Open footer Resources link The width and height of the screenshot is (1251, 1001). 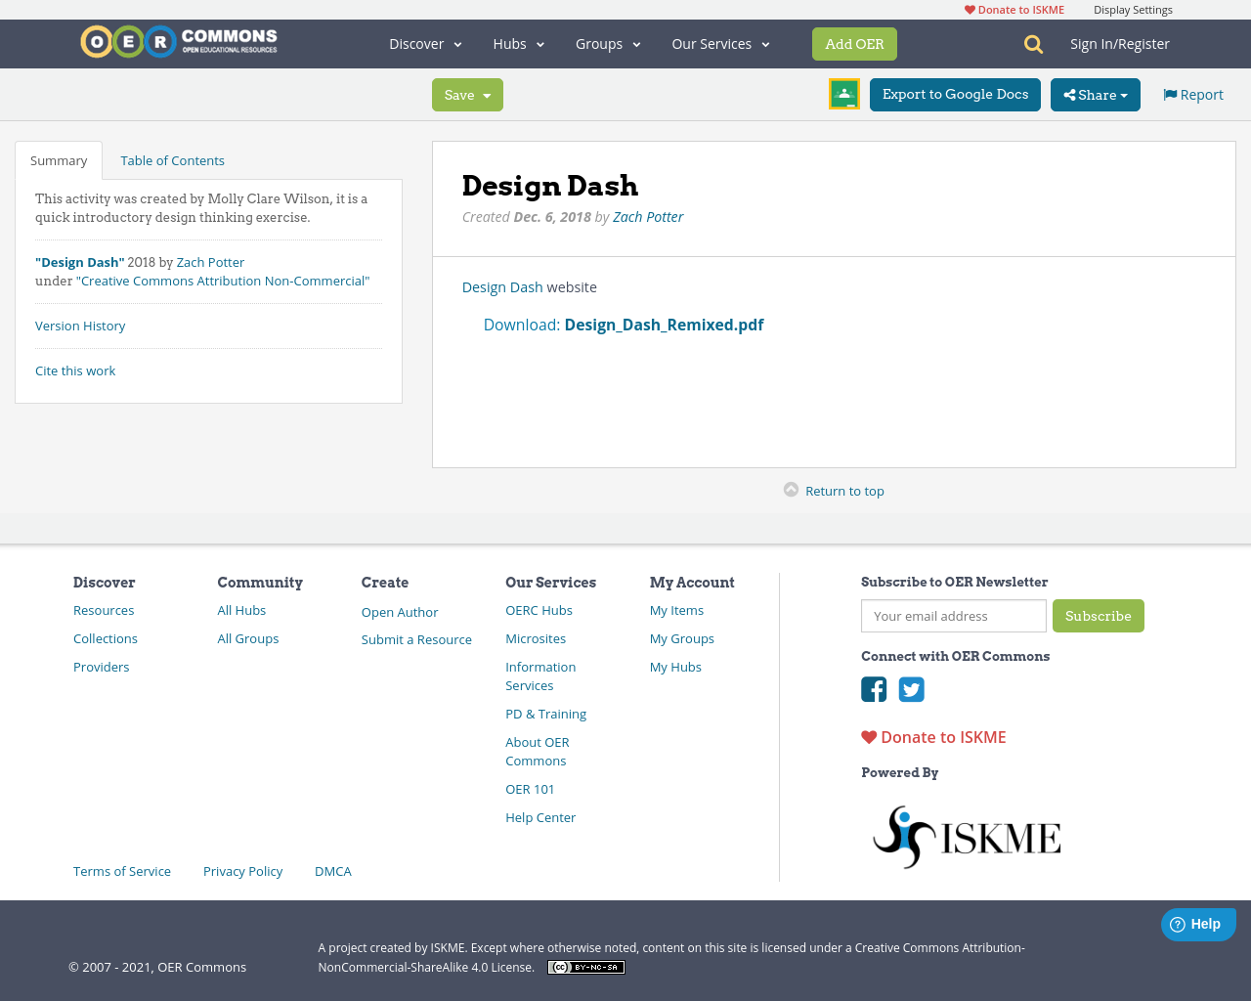(104, 610)
